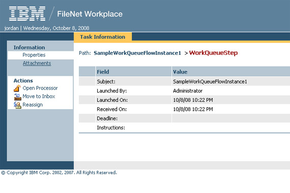Click the Information section heading
The width and height of the screenshot is (290, 193).
(29, 47)
